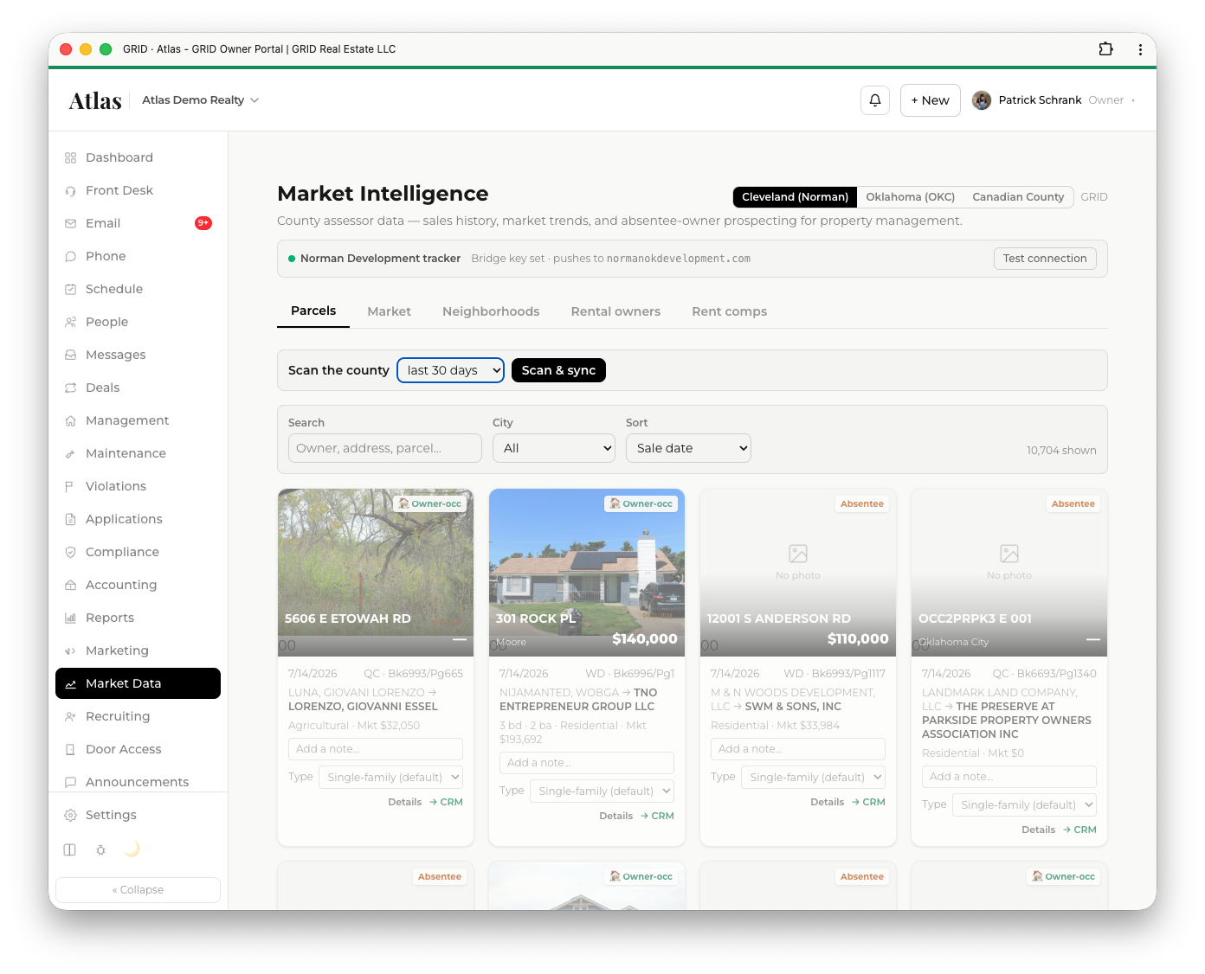
Task: Switch to the Market tab
Action: pos(389,311)
